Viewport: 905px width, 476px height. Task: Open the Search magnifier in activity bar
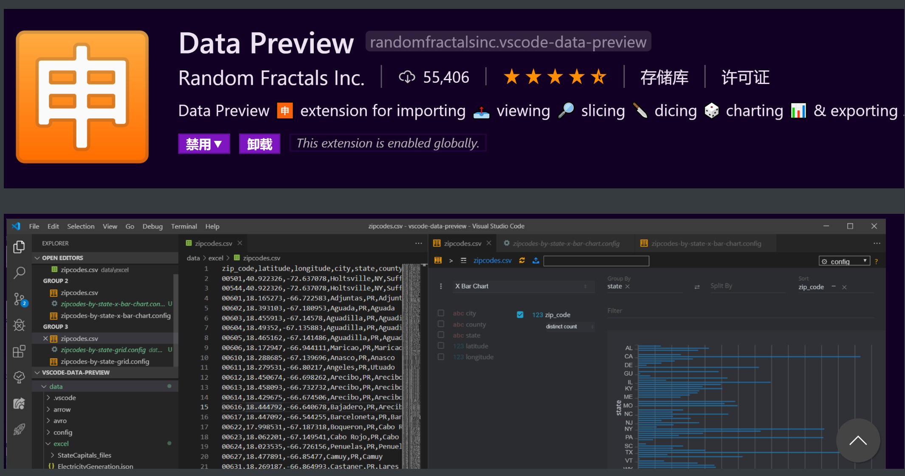[x=19, y=273]
